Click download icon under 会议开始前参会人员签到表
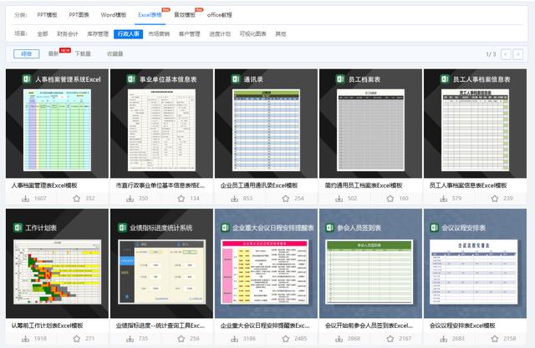This screenshot has width=535, height=348. [339, 339]
